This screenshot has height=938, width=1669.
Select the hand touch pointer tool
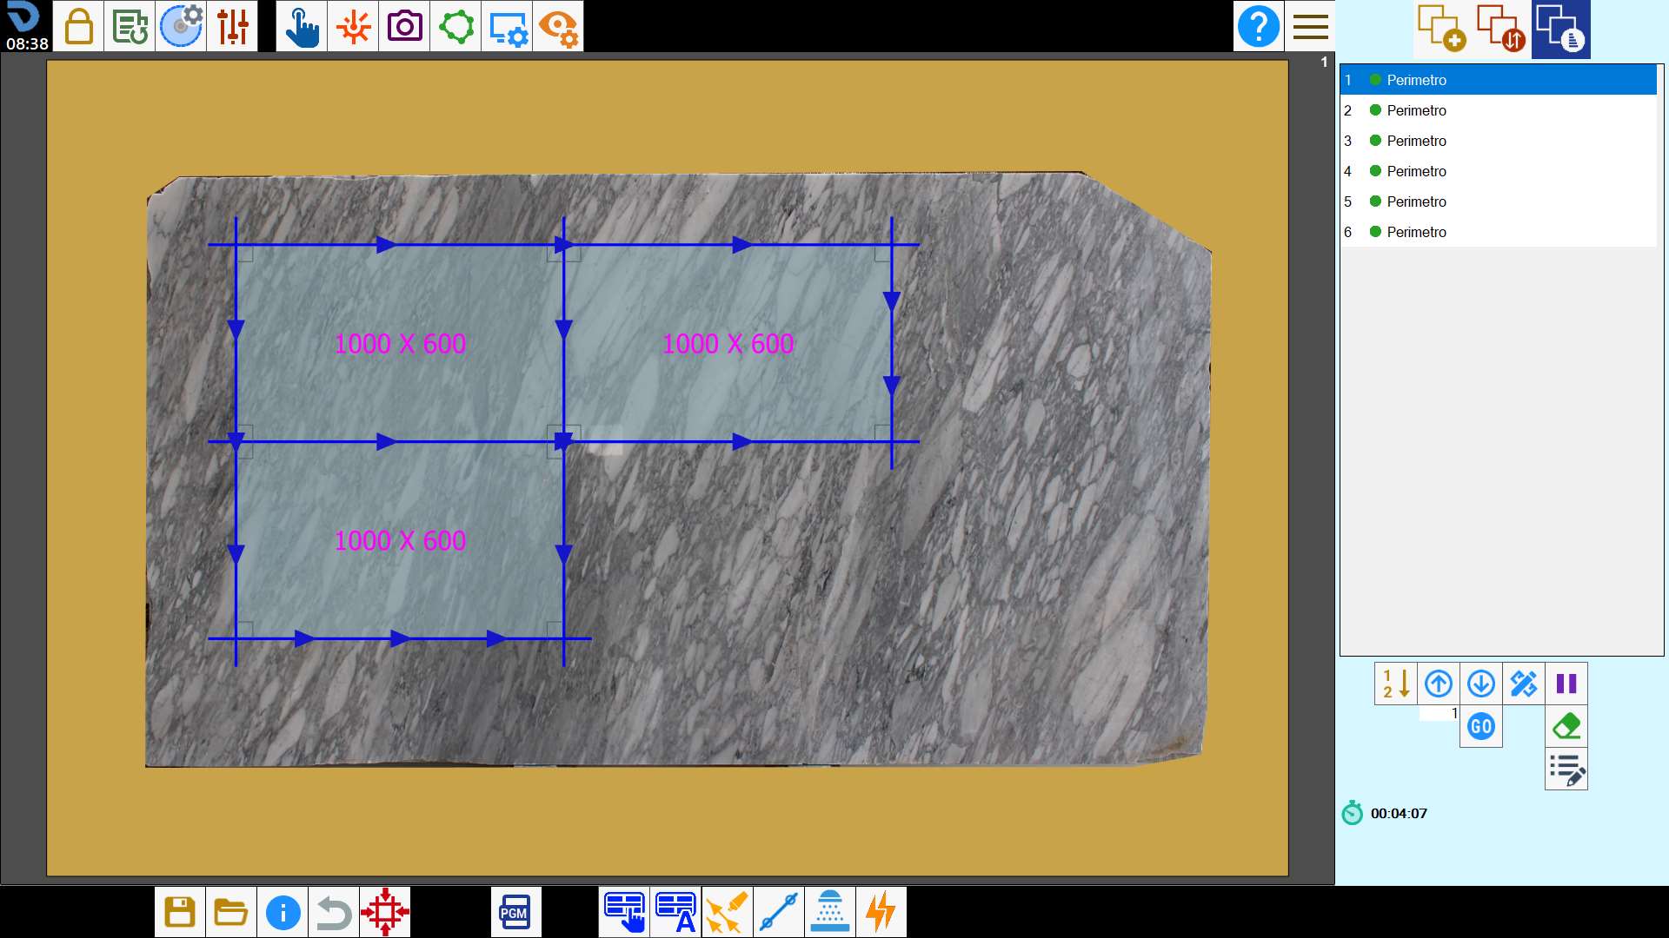pyautogui.click(x=302, y=26)
